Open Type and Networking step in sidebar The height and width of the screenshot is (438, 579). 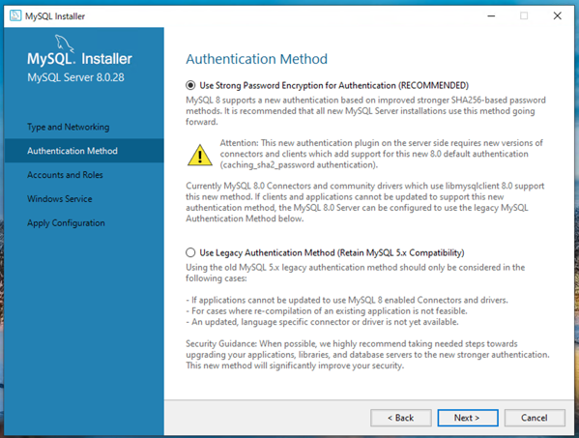pos(69,127)
